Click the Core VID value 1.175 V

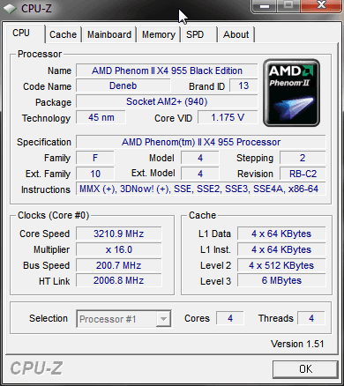click(x=228, y=117)
